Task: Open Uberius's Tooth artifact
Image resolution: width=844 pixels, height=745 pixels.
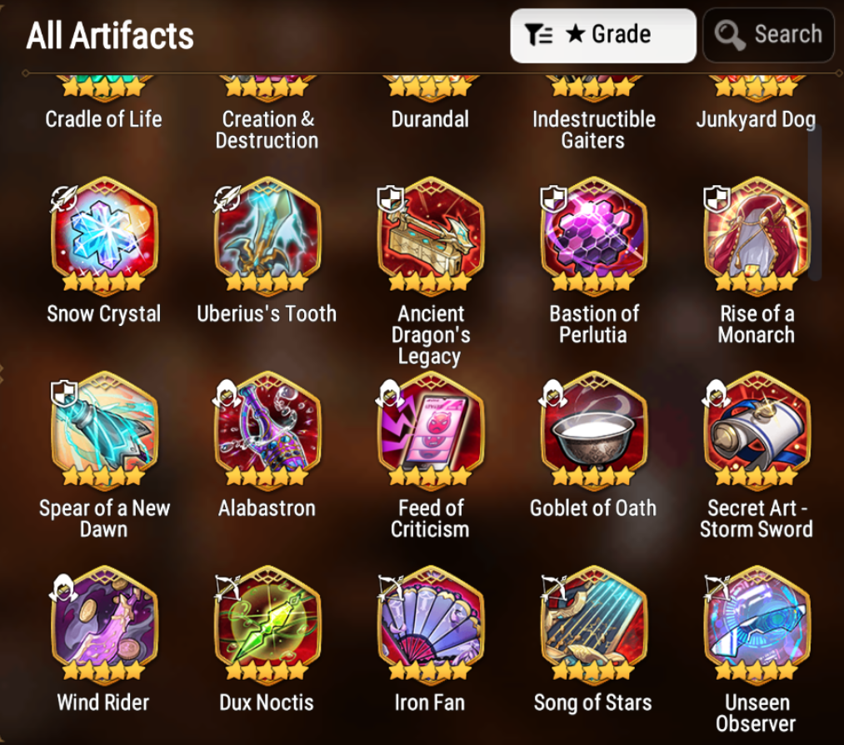Action: (x=267, y=236)
